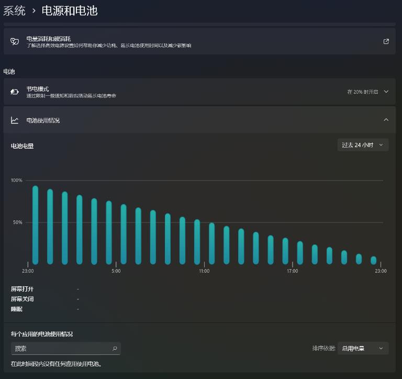Expand the 节电模式 section chevron

coord(386,92)
